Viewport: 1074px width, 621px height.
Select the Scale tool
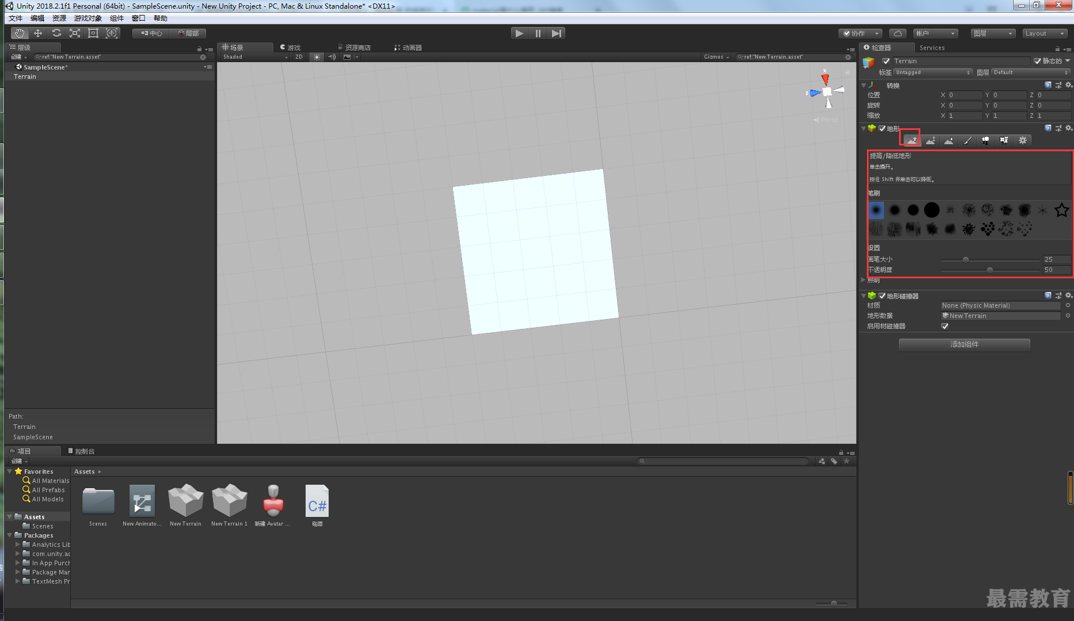click(x=75, y=33)
